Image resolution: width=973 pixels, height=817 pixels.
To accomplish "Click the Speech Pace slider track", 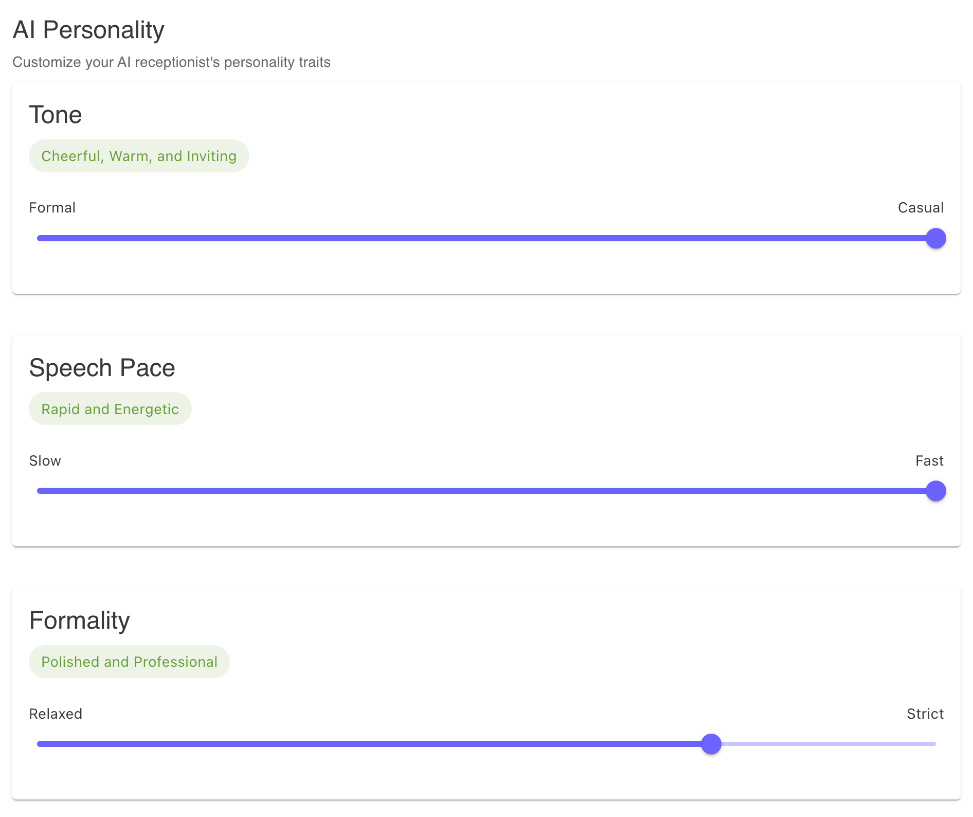I will (463, 491).
